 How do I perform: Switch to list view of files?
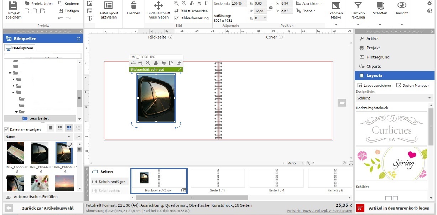click(x=78, y=128)
